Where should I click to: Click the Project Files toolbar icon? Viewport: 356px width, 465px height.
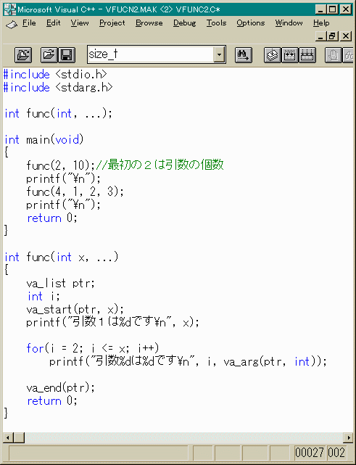point(23,55)
